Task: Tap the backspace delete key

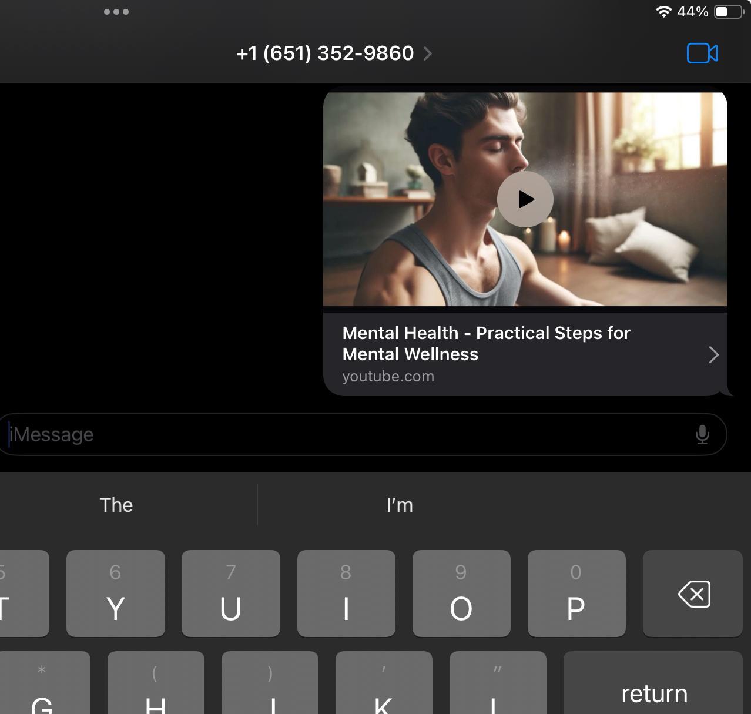Action: click(x=693, y=594)
